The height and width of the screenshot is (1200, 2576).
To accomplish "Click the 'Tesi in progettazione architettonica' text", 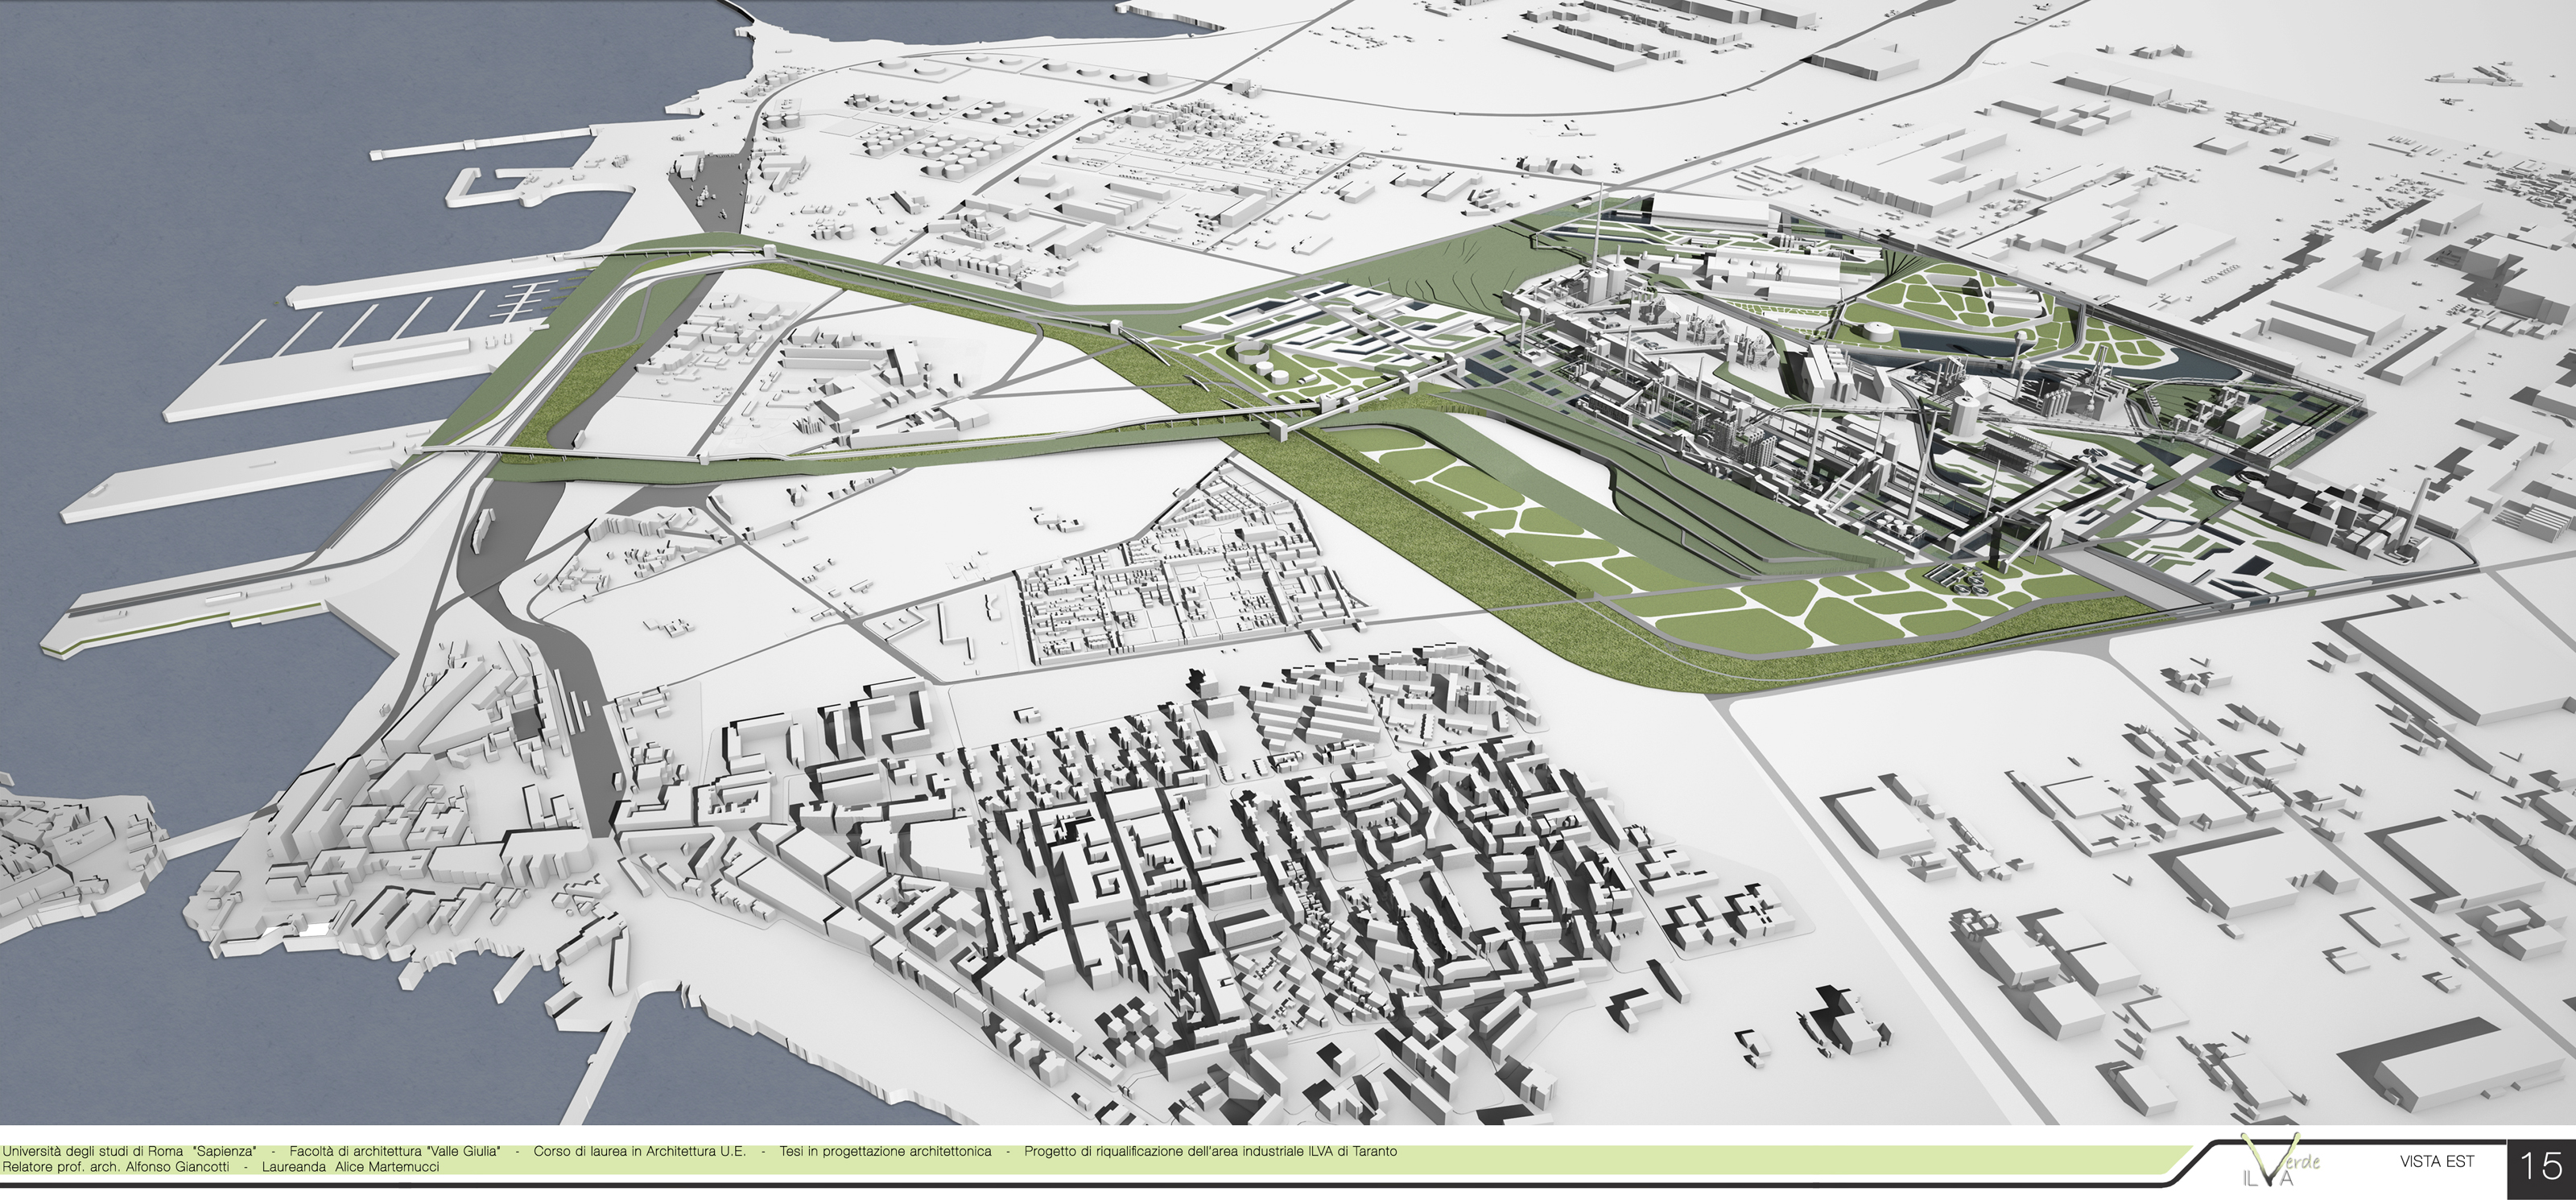I will (885, 1151).
